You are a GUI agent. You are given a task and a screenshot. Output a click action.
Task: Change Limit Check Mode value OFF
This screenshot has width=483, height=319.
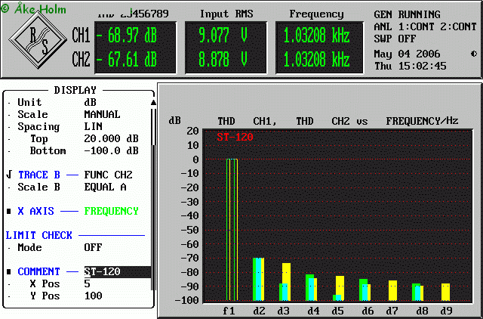coord(93,247)
